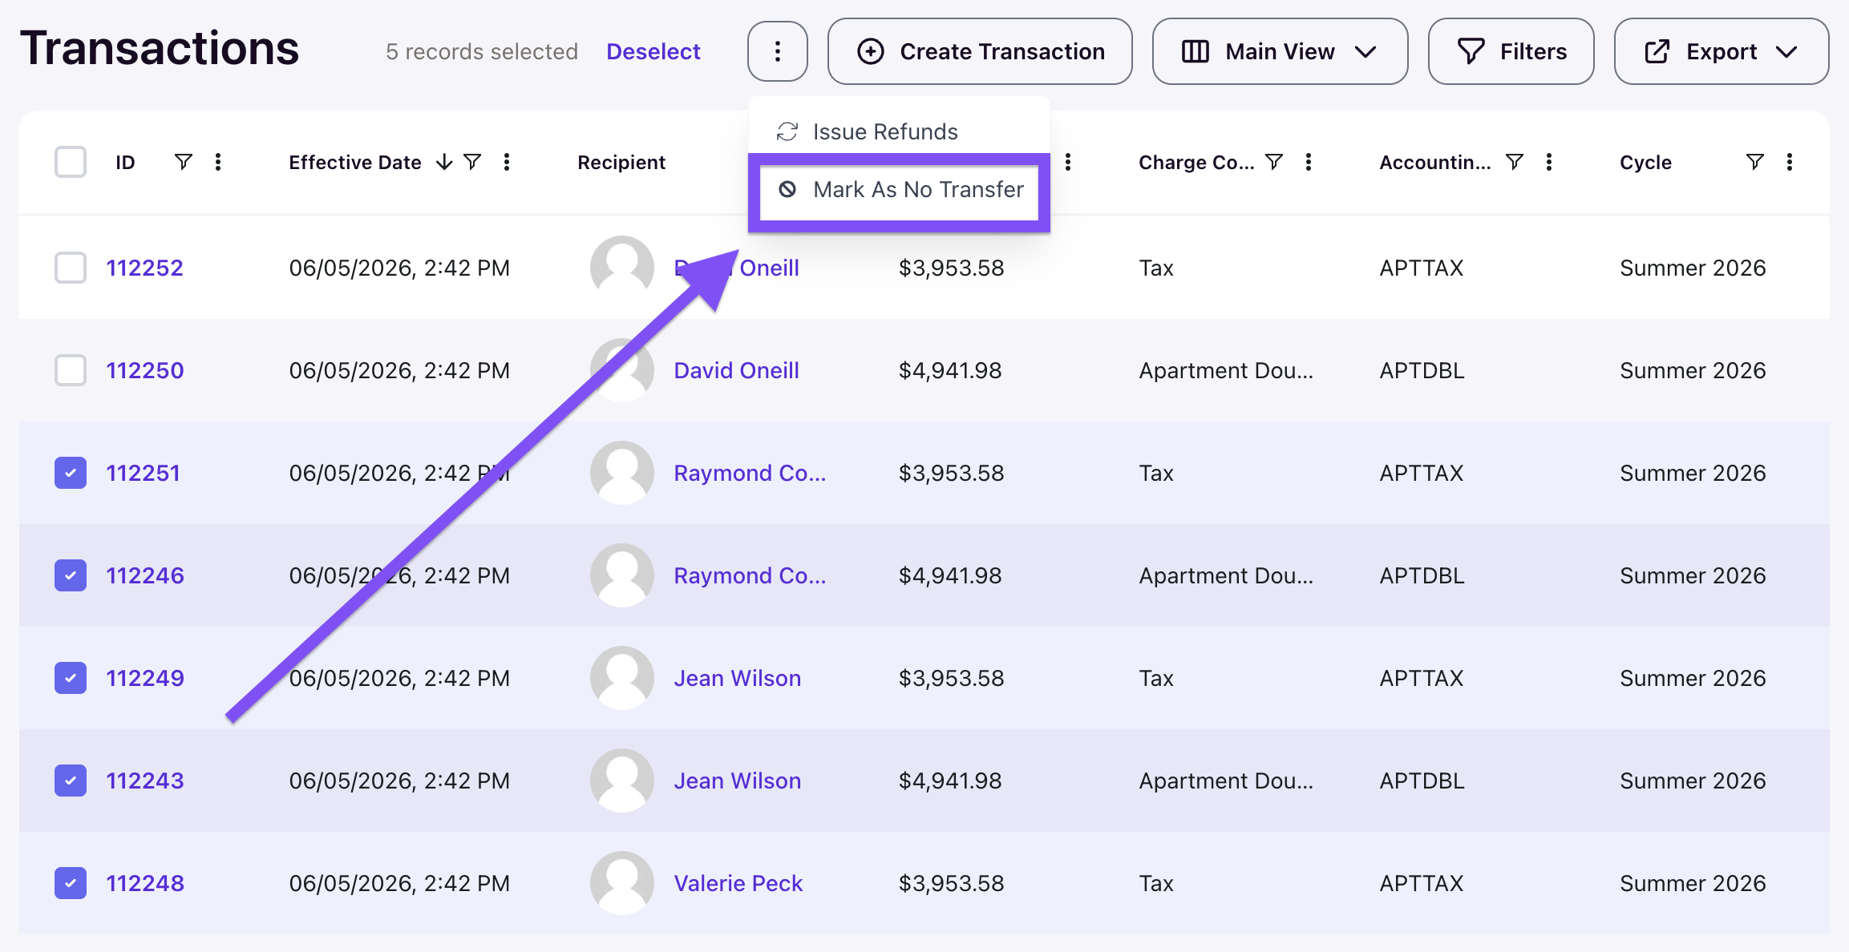
Task: Uncheck the box for transaction 112246
Action: [71, 575]
